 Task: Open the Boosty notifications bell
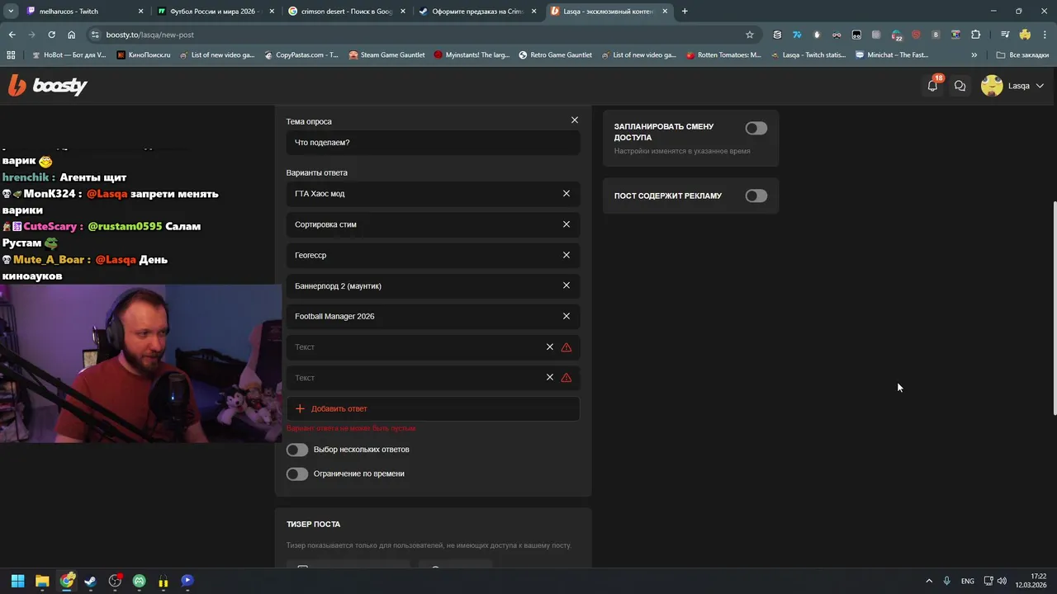coord(933,85)
